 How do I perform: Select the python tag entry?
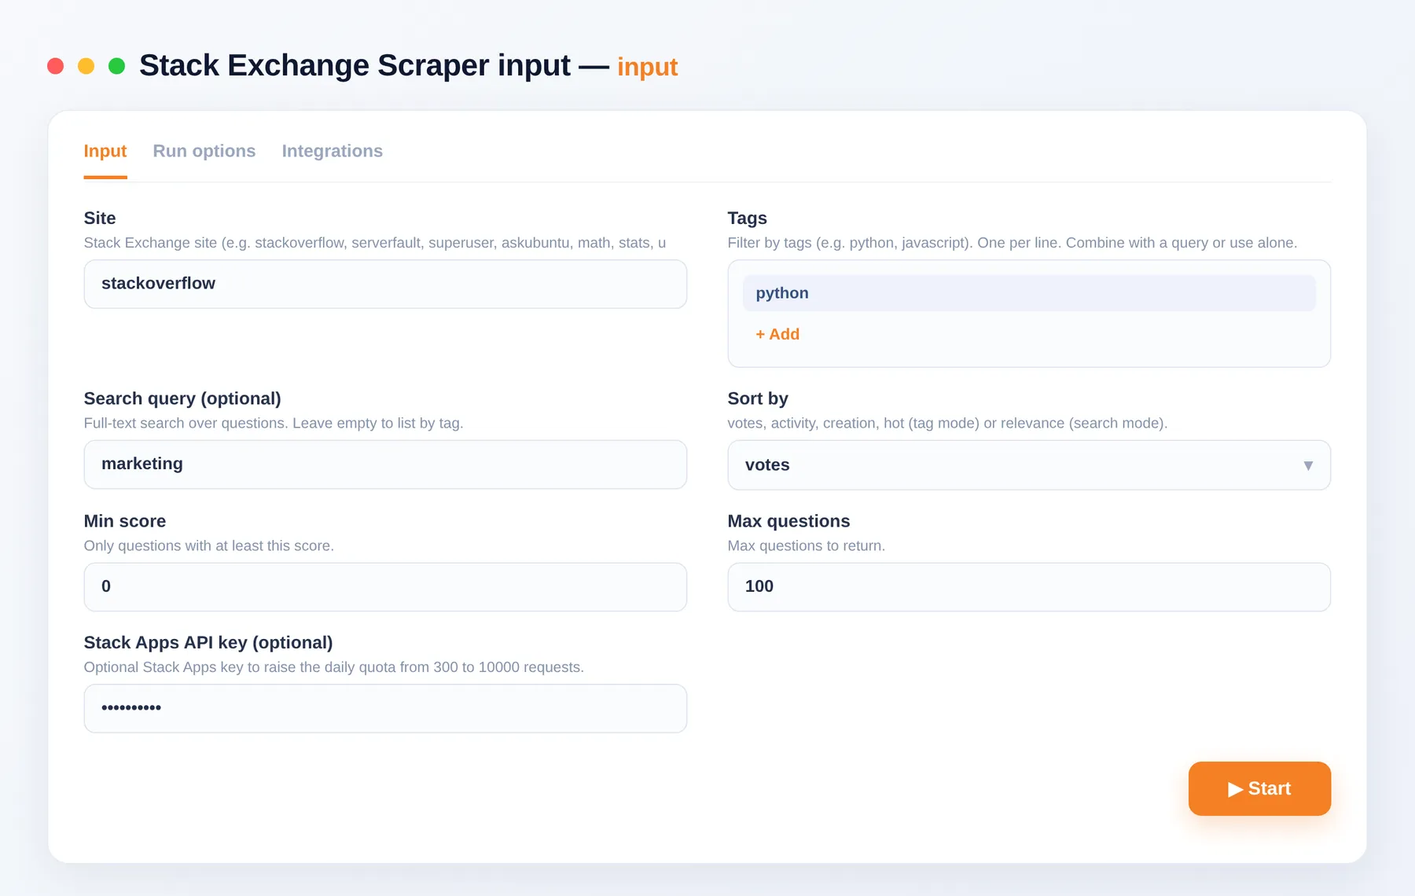(x=1029, y=292)
